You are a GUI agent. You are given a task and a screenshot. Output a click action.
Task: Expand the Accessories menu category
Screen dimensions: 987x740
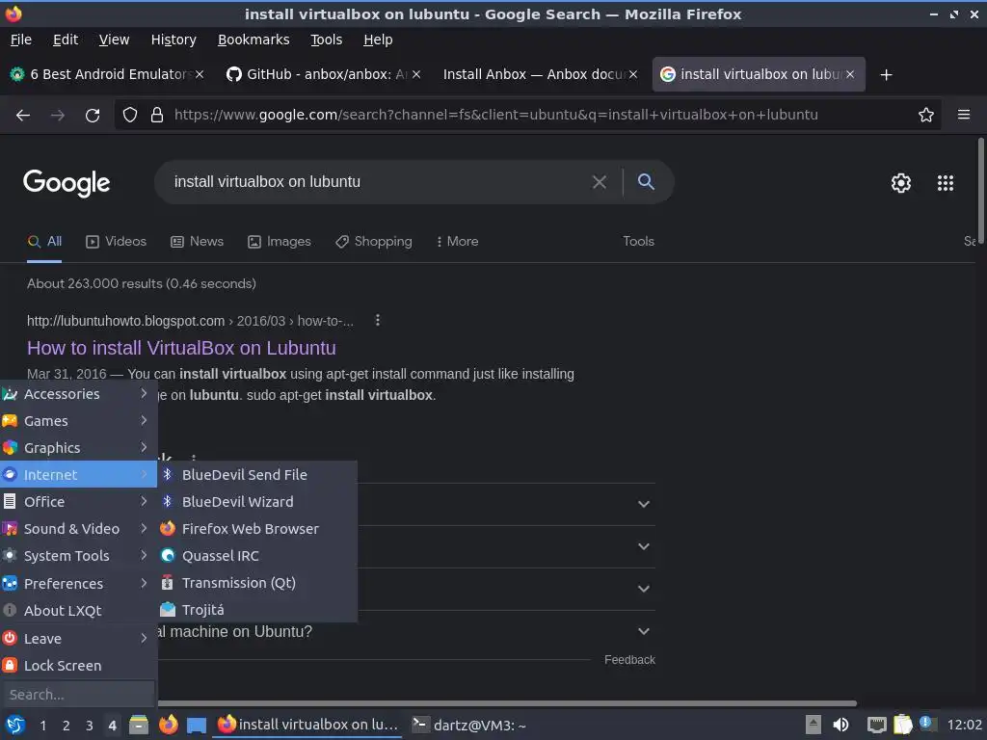(x=78, y=394)
